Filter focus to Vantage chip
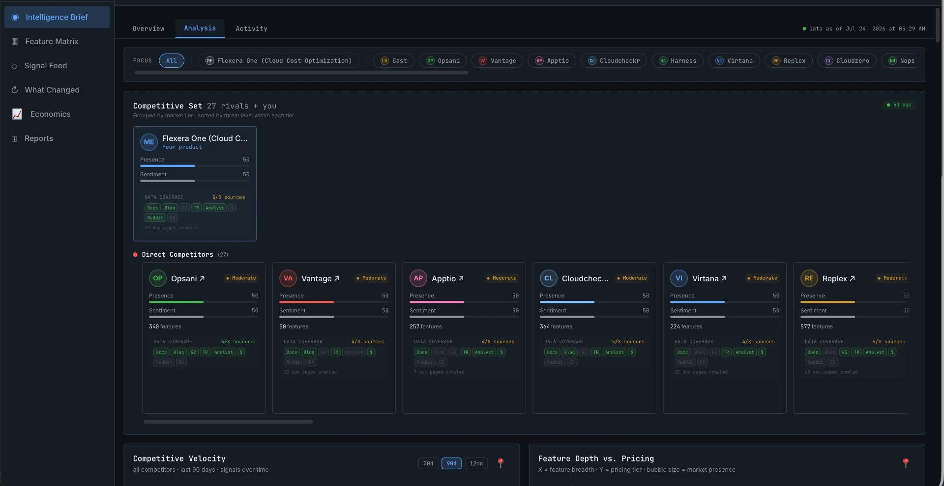The height and width of the screenshot is (486, 944). [497, 61]
